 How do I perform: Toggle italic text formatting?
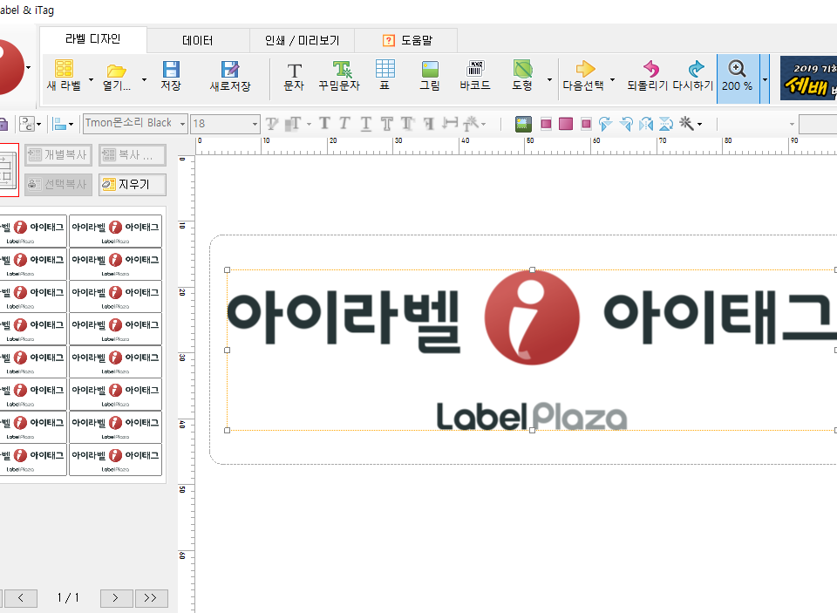pyautogui.click(x=345, y=124)
